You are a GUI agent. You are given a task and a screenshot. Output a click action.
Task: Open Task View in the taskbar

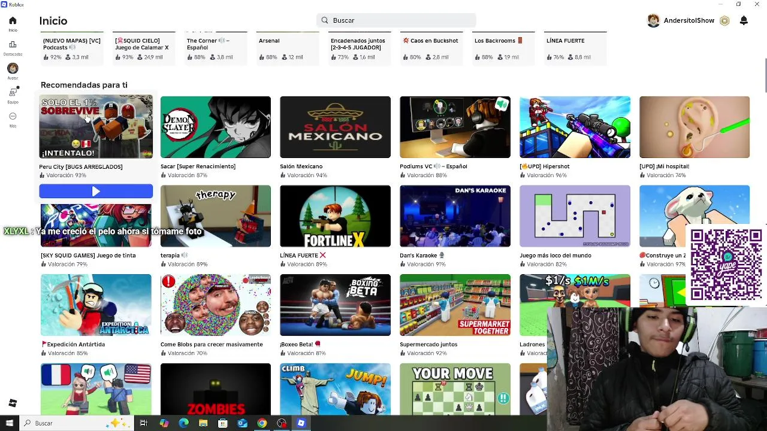click(x=144, y=423)
